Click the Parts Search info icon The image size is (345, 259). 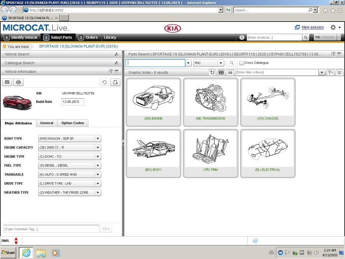333,54
